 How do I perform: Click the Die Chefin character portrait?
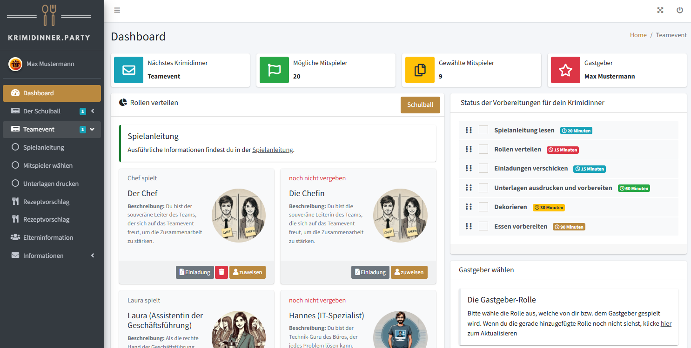[x=400, y=216]
